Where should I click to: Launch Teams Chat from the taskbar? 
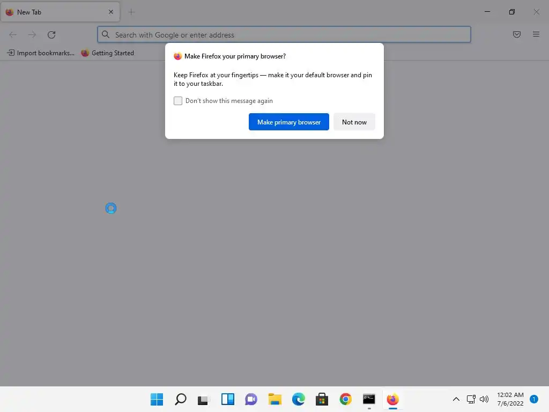click(251, 399)
